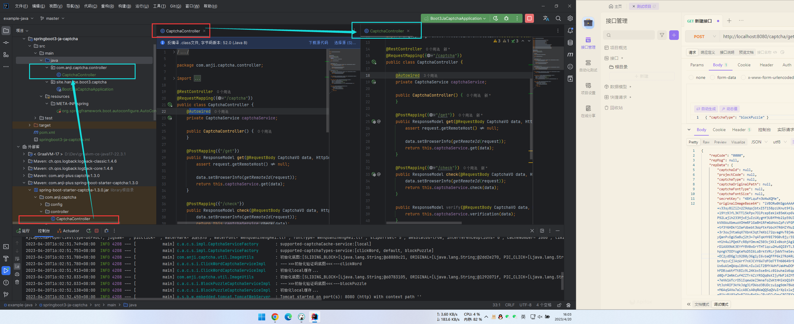Select the none body type radio

click(691, 77)
